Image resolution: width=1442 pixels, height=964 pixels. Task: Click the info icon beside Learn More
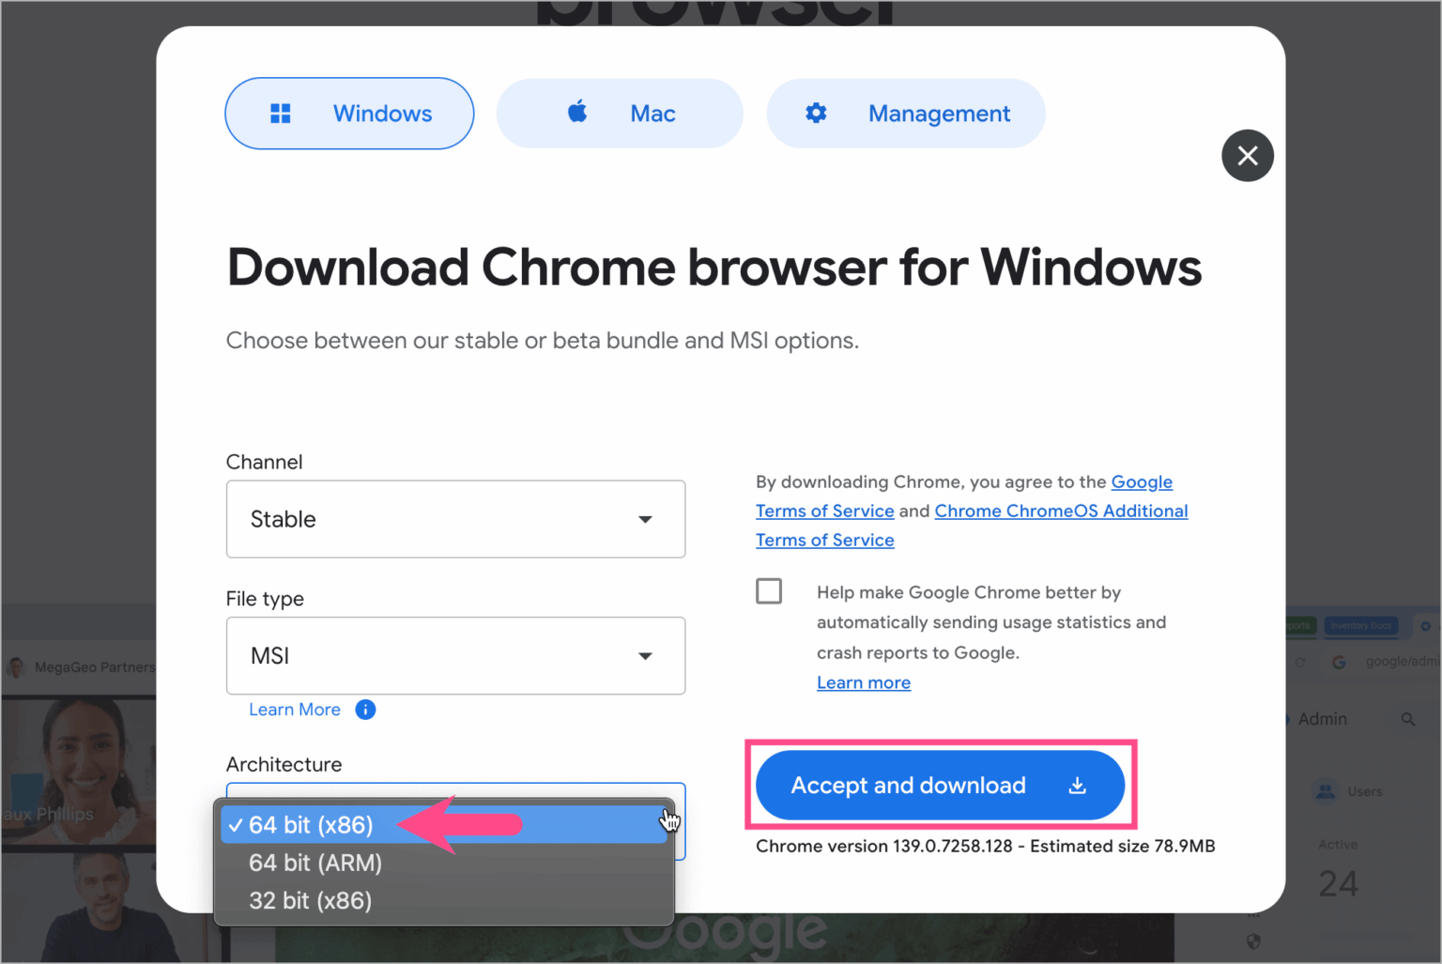[365, 710]
